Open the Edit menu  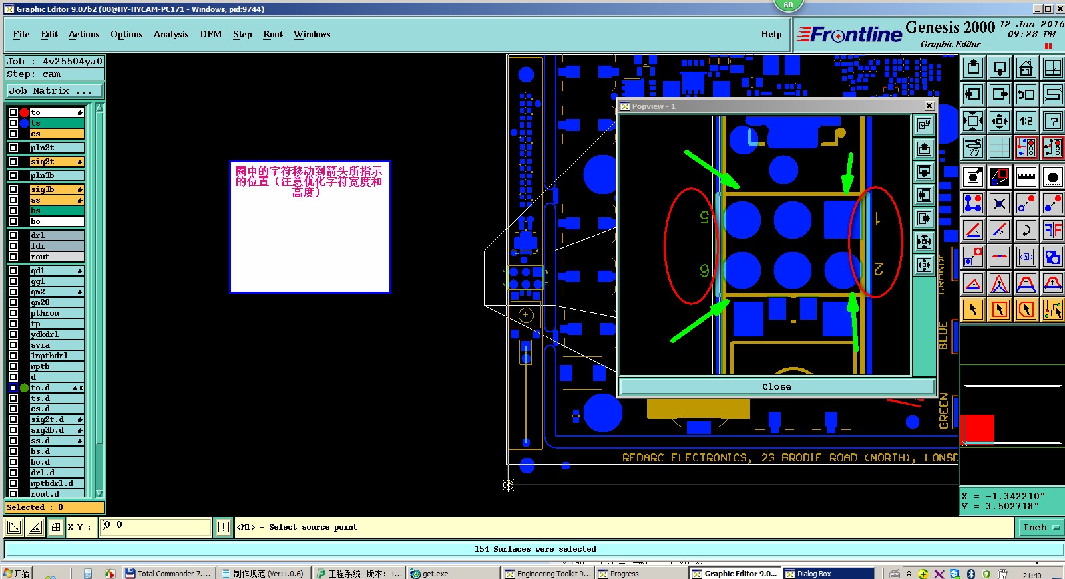click(x=49, y=35)
